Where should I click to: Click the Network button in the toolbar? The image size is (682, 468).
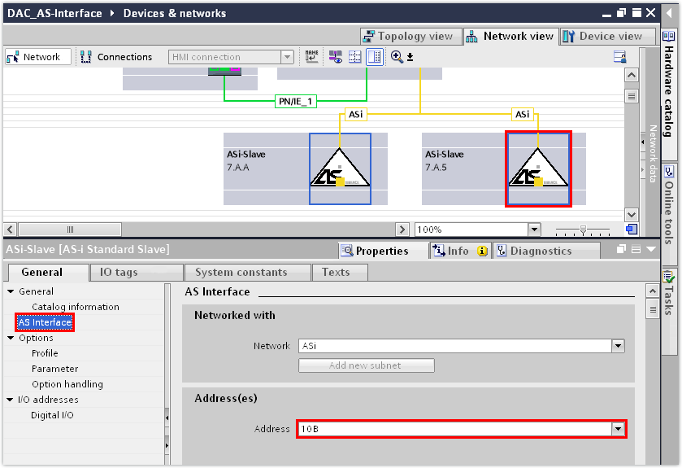click(35, 57)
